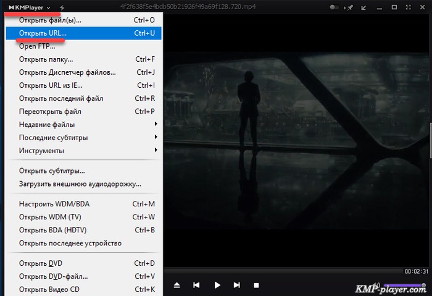Open the KMPlayer main menu logo
This screenshot has width=432, height=296.
(x=26, y=7)
